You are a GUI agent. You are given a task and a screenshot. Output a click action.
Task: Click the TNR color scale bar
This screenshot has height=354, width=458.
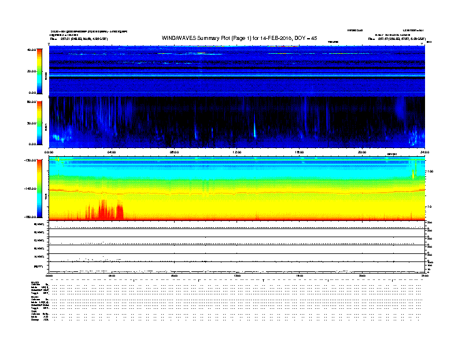pos(39,188)
